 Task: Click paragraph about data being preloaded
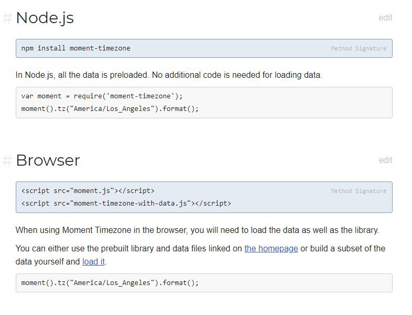169,75
